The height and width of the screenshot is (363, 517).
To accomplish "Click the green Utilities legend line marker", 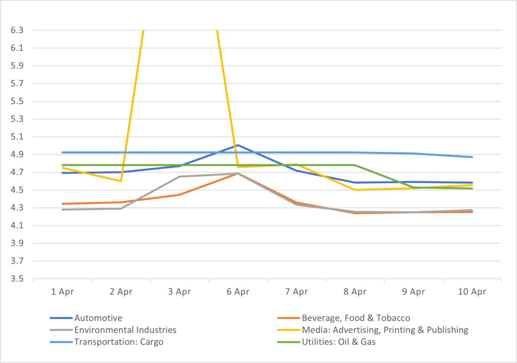I will [288, 342].
